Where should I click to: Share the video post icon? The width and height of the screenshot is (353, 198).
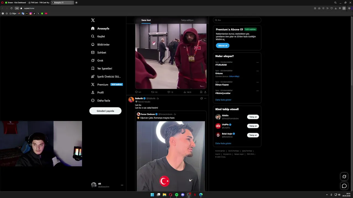(x=205, y=92)
